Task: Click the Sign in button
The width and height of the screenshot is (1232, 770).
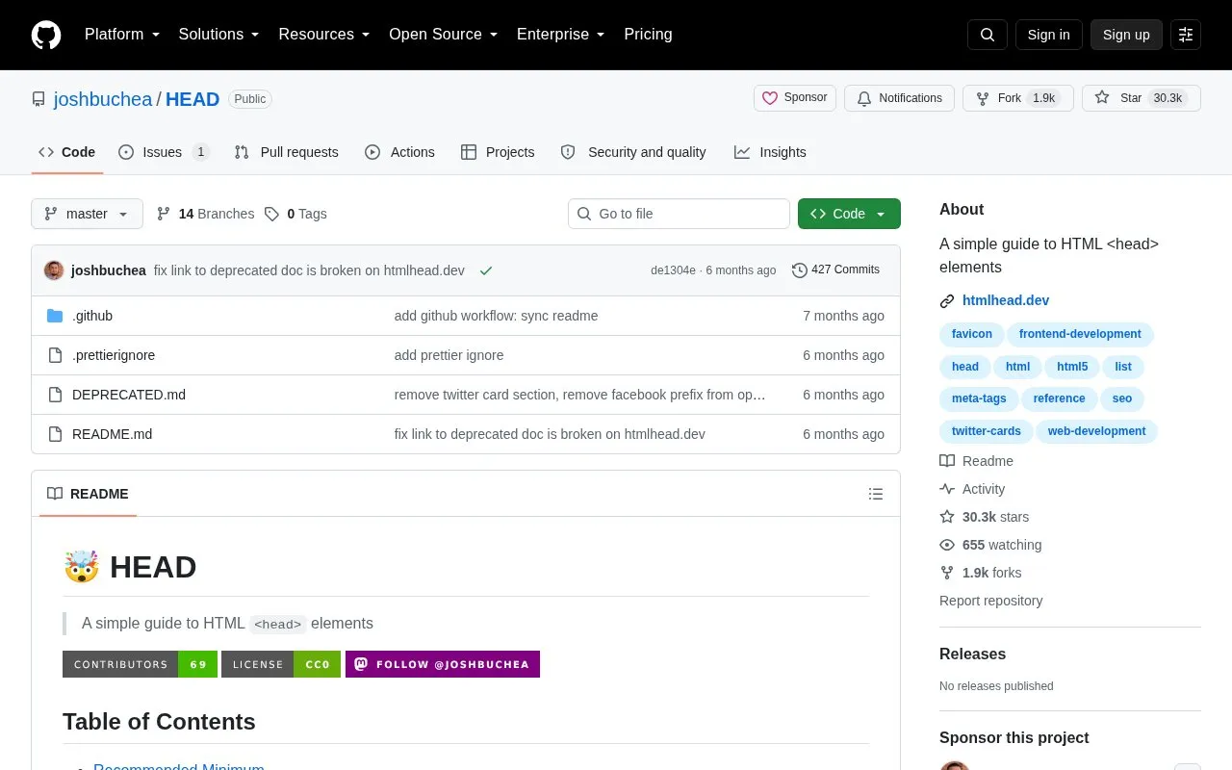Action: coord(1048,35)
